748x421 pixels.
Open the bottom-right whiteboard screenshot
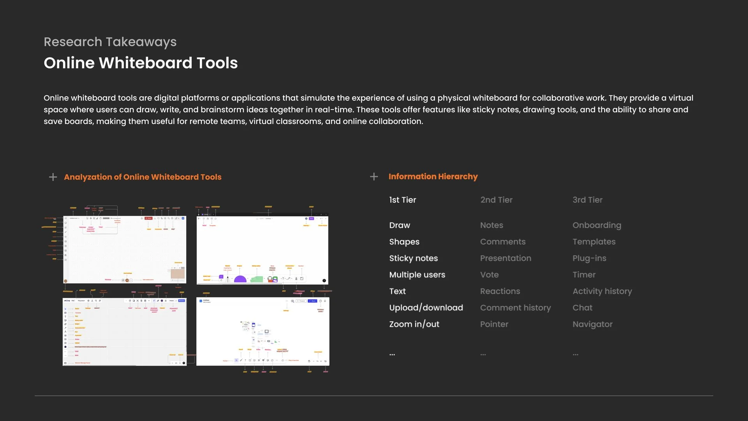coord(263,331)
